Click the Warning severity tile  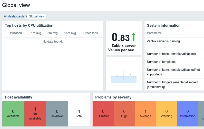(167, 114)
